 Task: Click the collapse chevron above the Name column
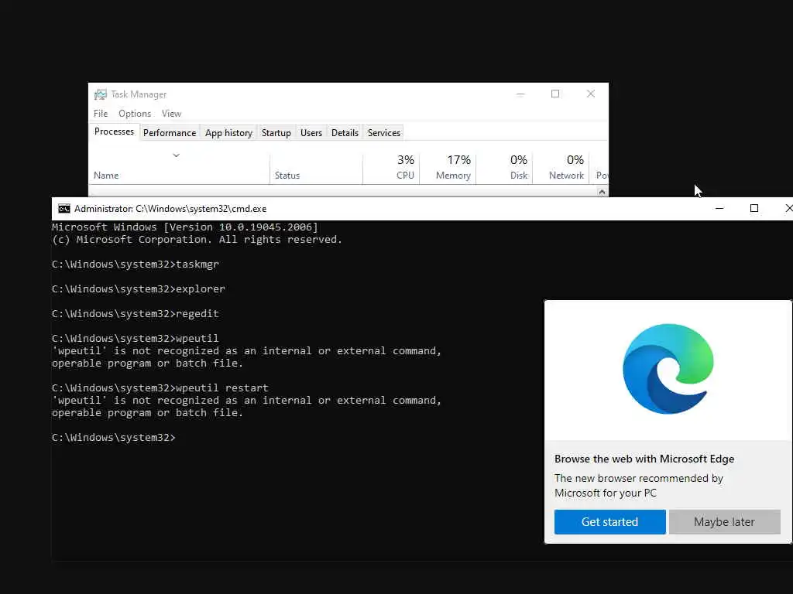177,155
